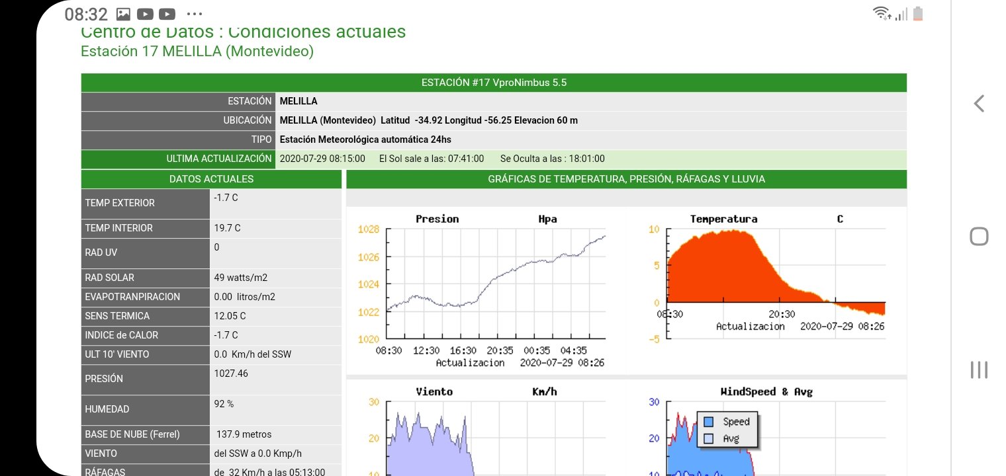The height and width of the screenshot is (476, 1006).
Task: Tap the VIENTO label in data table
Action: 146,454
